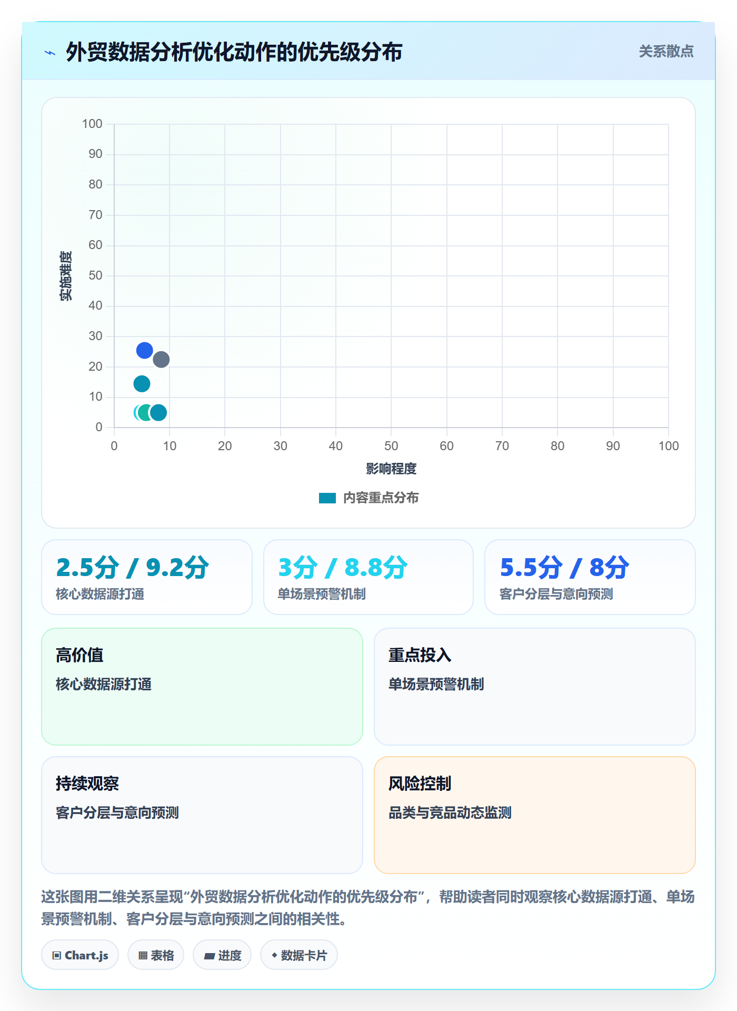This screenshot has width=737, height=1011.
Task: Click the 数据卡片 tag chip
Action: tap(299, 955)
